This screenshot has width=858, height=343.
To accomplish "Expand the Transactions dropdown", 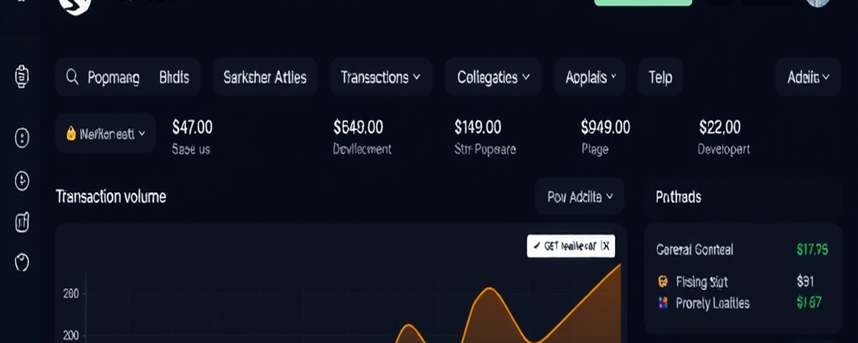I will click(380, 77).
